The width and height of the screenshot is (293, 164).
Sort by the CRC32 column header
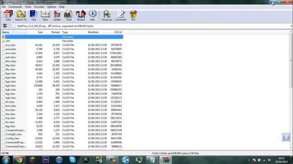(x=115, y=32)
